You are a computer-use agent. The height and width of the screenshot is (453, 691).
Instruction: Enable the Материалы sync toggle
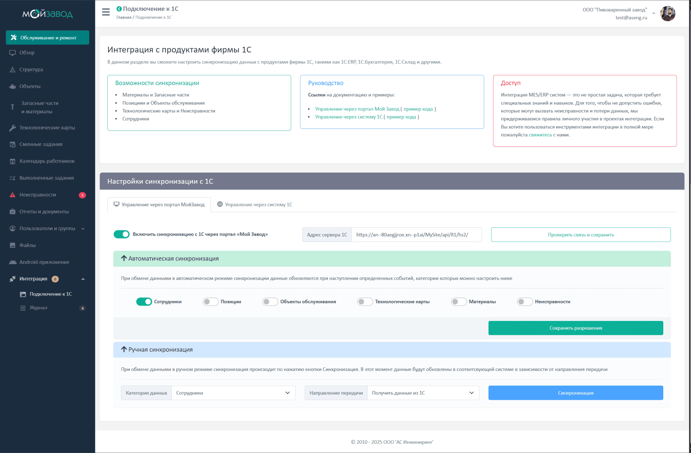pyautogui.click(x=459, y=302)
